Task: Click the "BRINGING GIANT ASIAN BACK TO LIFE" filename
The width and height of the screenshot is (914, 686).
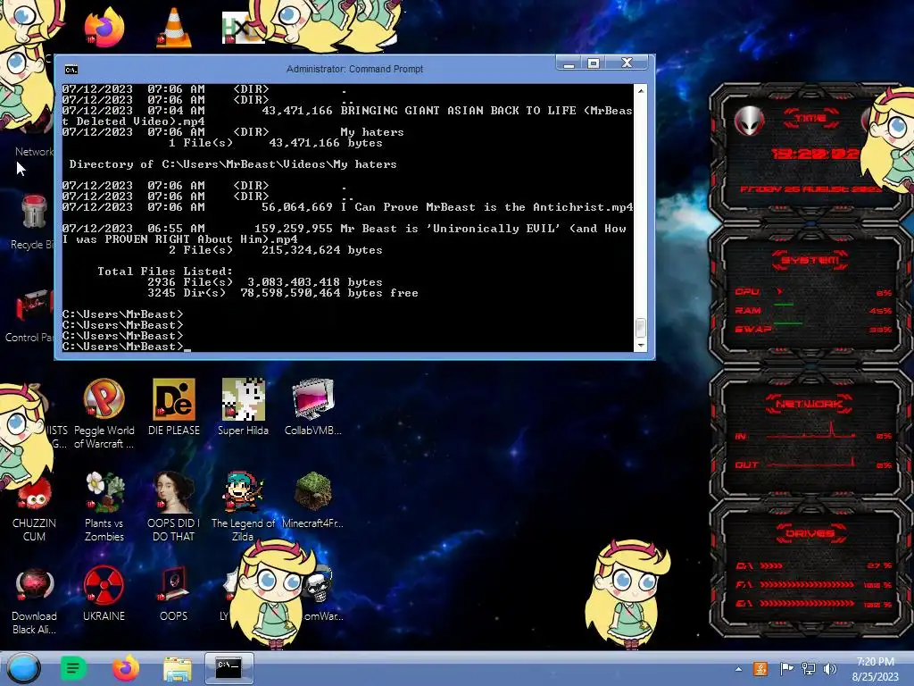Action: [x=461, y=110]
